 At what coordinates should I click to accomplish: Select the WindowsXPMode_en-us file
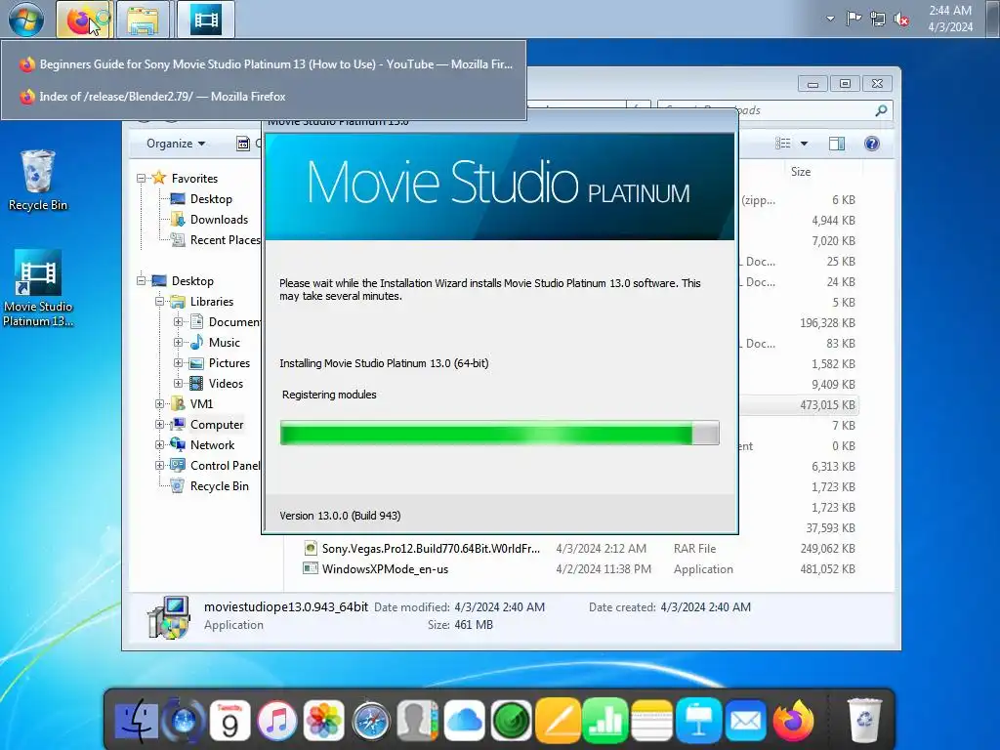385,569
